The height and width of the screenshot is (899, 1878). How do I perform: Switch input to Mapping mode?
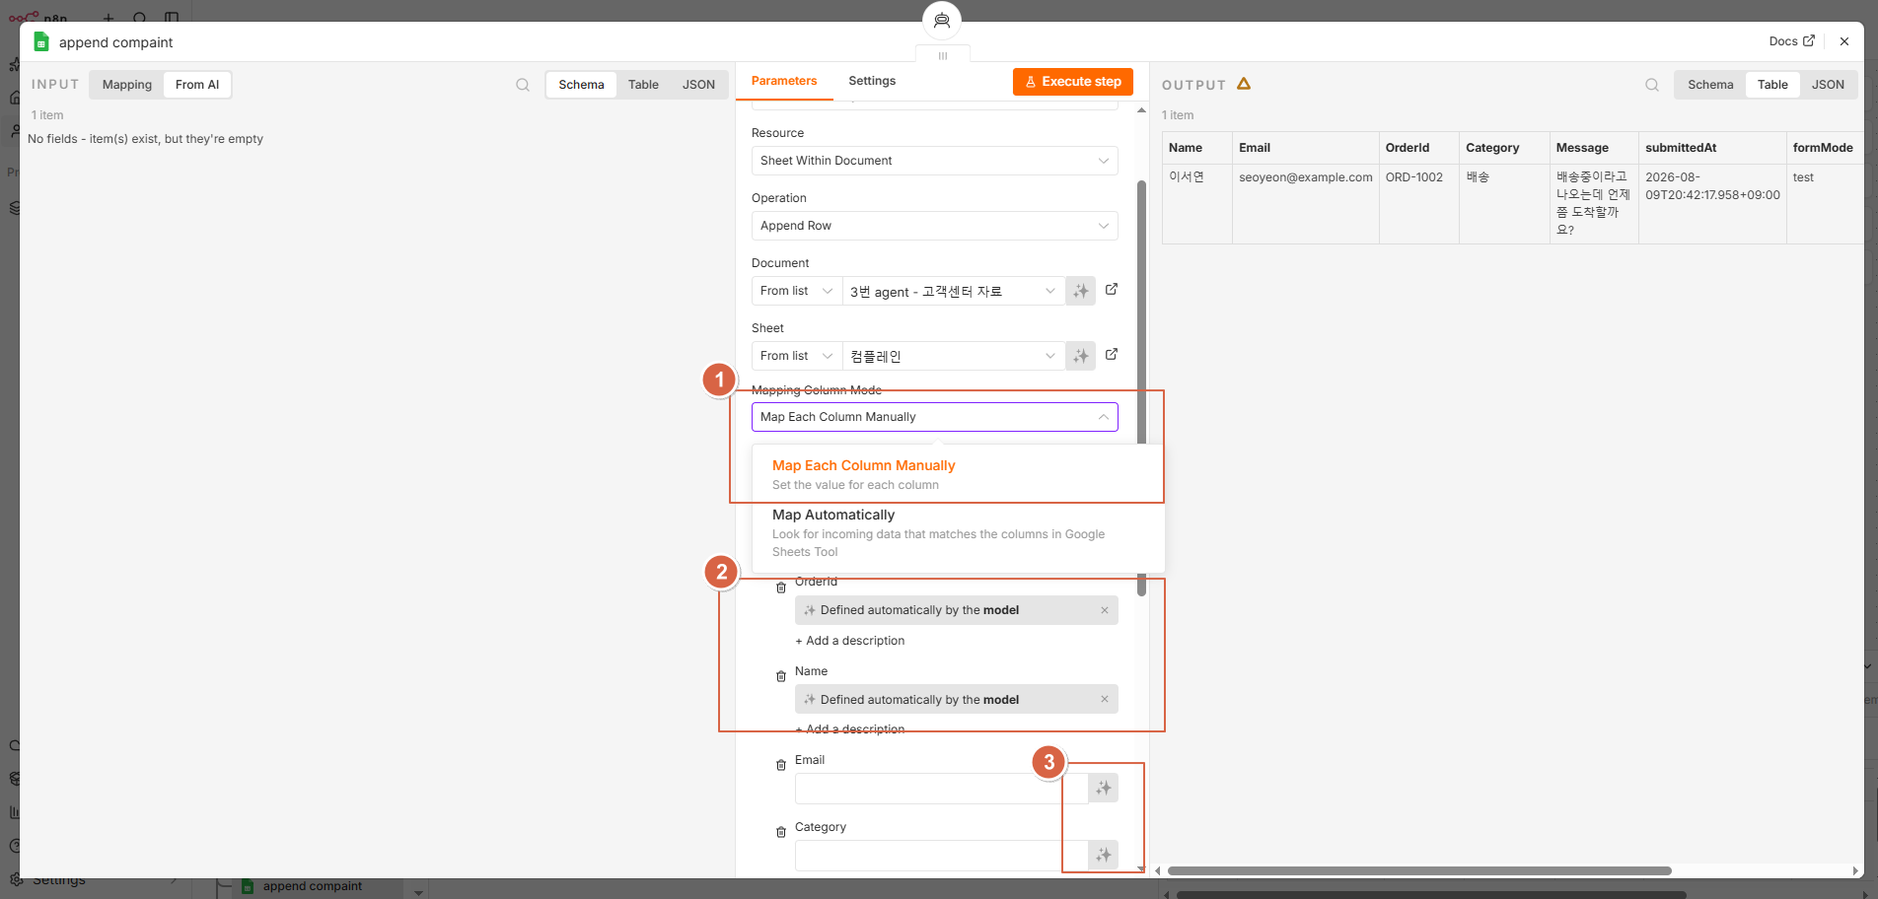point(127,85)
